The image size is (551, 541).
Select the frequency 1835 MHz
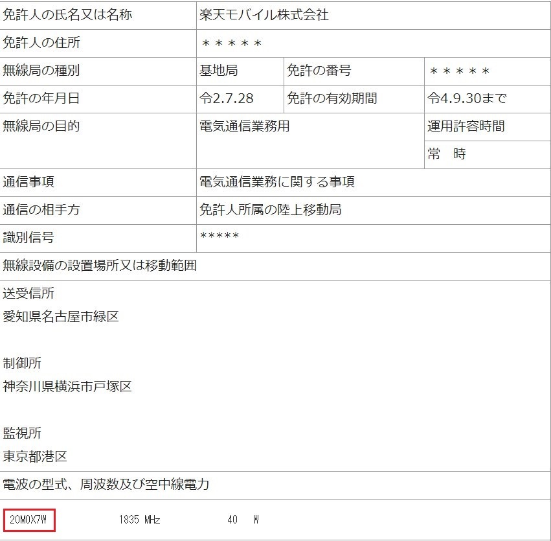(x=139, y=520)
